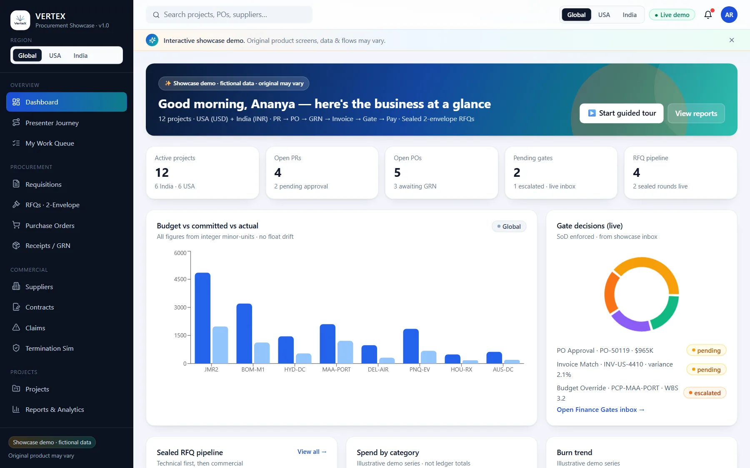Click the Dashboard grid icon
This screenshot has width=750, height=468.
[x=16, y=102]
